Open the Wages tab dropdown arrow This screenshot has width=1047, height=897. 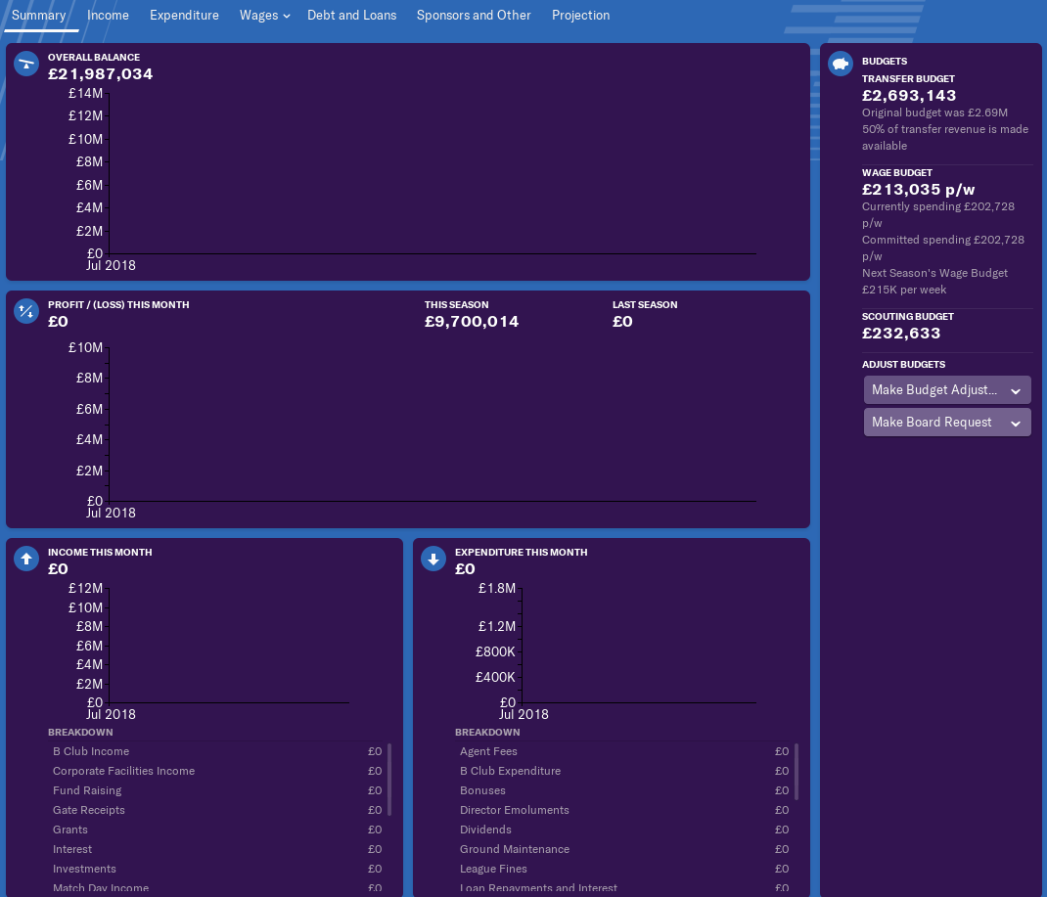tap(287, 17)
